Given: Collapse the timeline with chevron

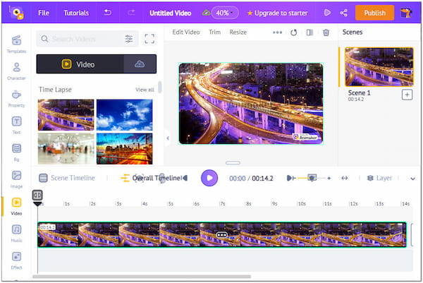Looking at the screenshot, I should (412, 179).
